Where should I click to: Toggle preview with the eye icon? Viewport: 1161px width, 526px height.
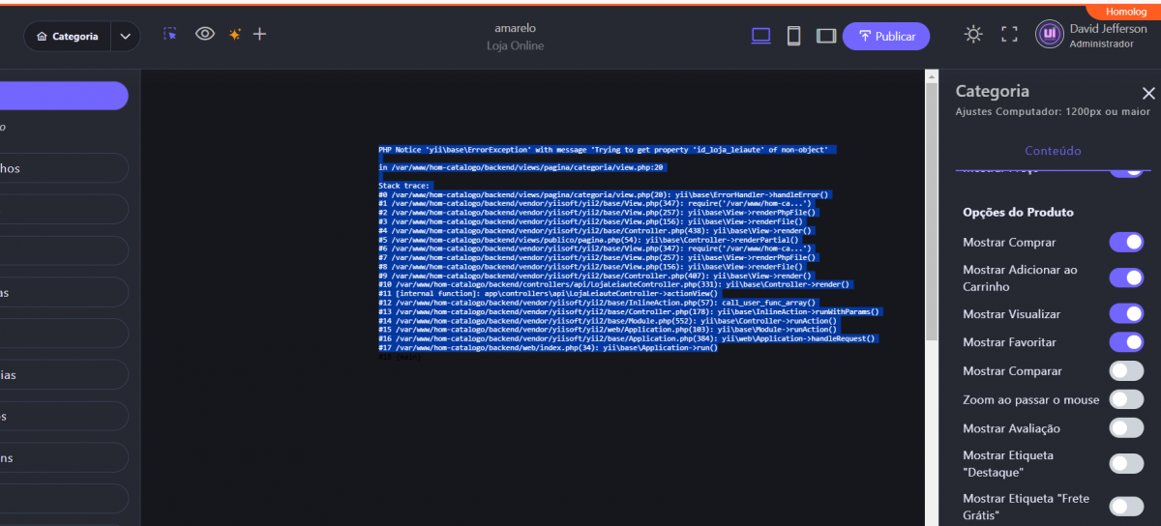point(204,34)
